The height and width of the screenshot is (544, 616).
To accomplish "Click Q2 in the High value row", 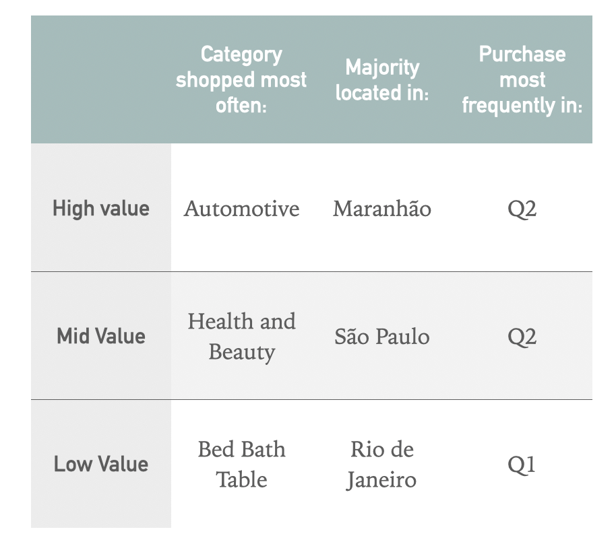I will click(x=522, y=209).
